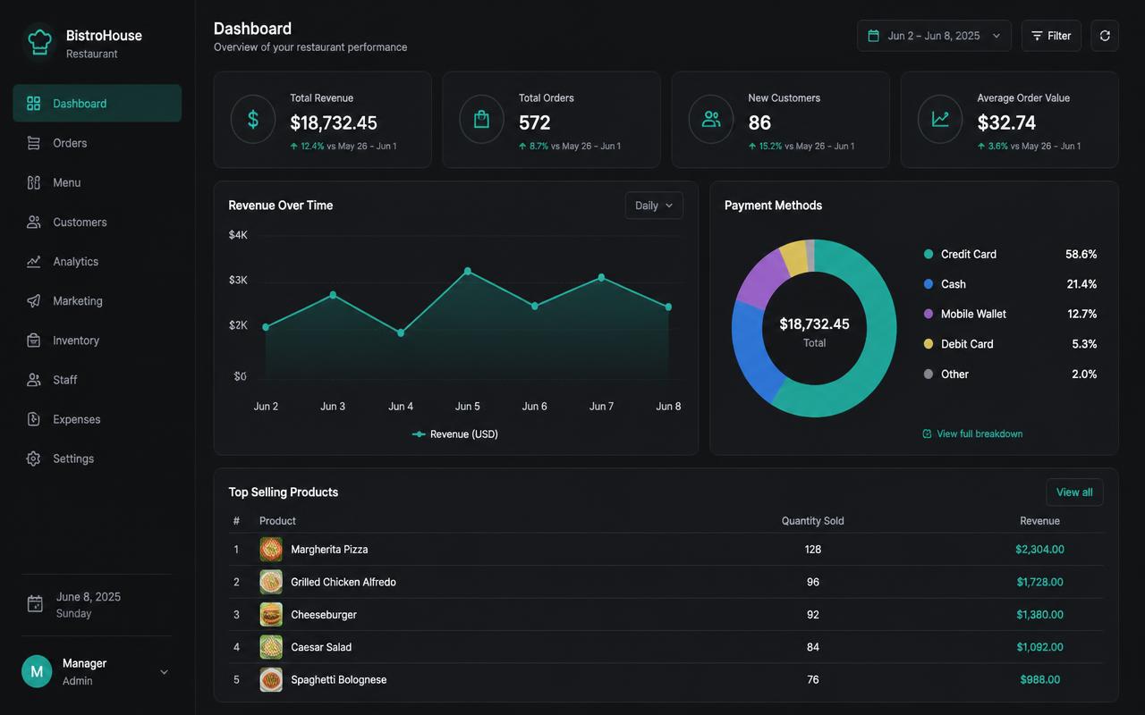1145x715 pixels.
Task: Click the Spaghetti Bolognese thumbnail
Action: coord(271,680)
